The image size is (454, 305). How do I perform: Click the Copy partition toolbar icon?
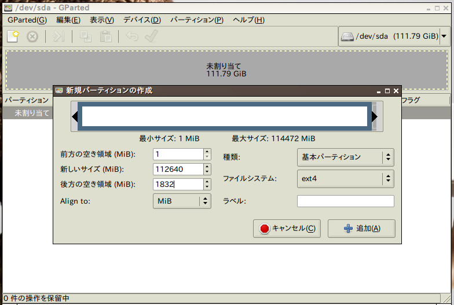86,37
